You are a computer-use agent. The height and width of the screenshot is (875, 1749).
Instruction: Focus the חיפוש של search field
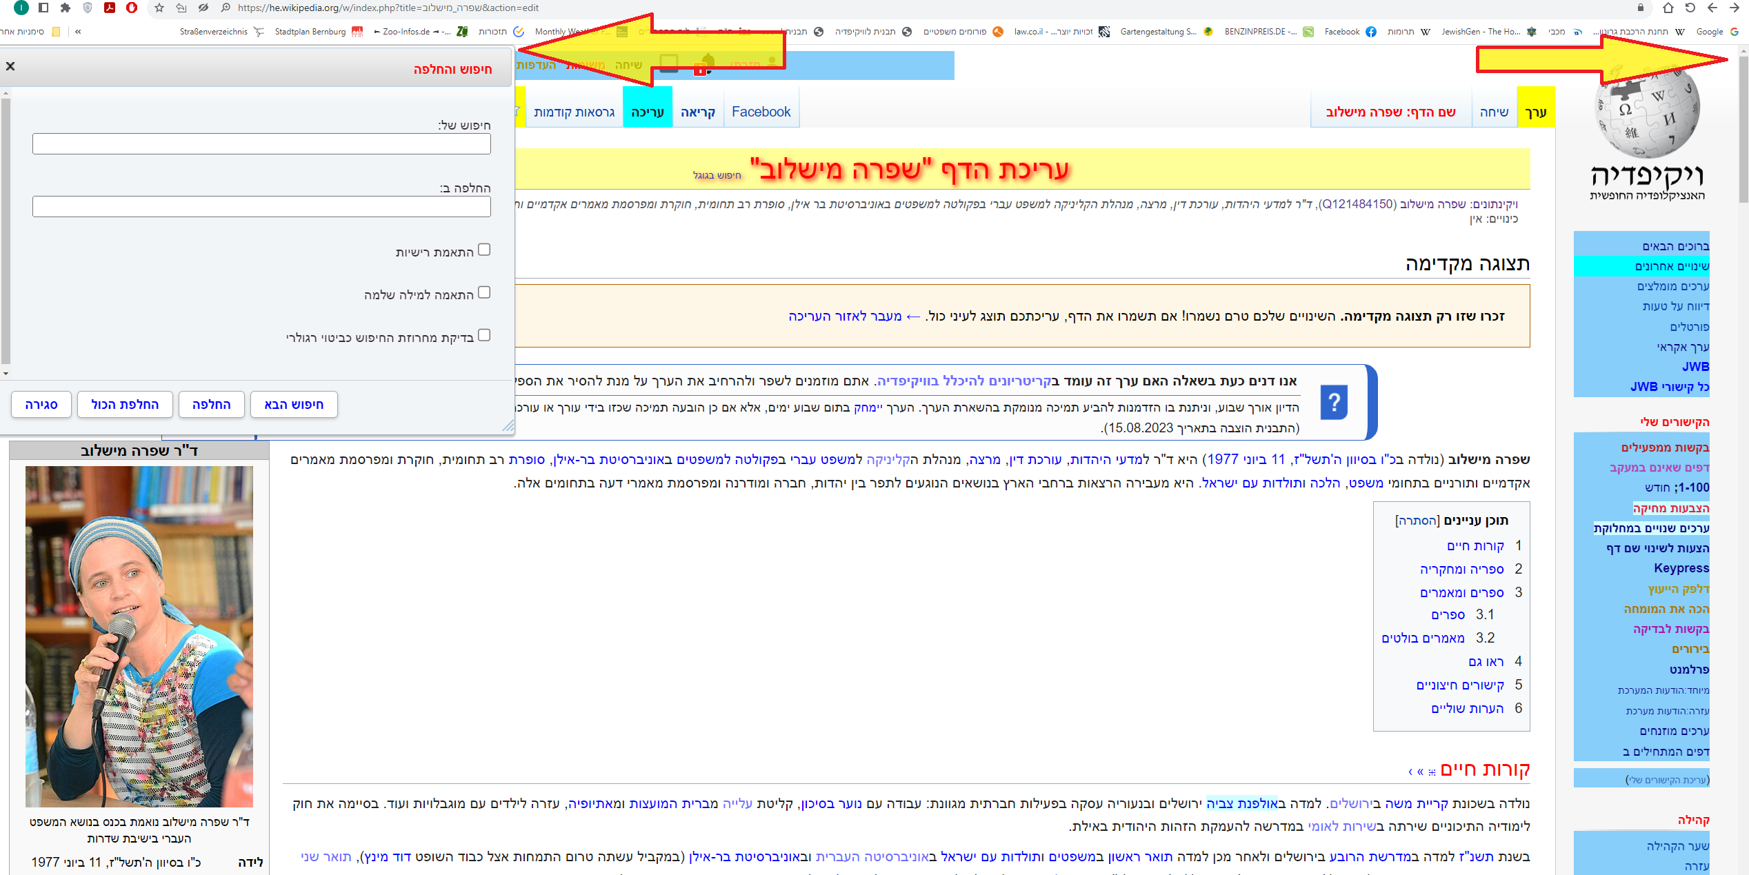pyautogui.click(x=261, y=144)
